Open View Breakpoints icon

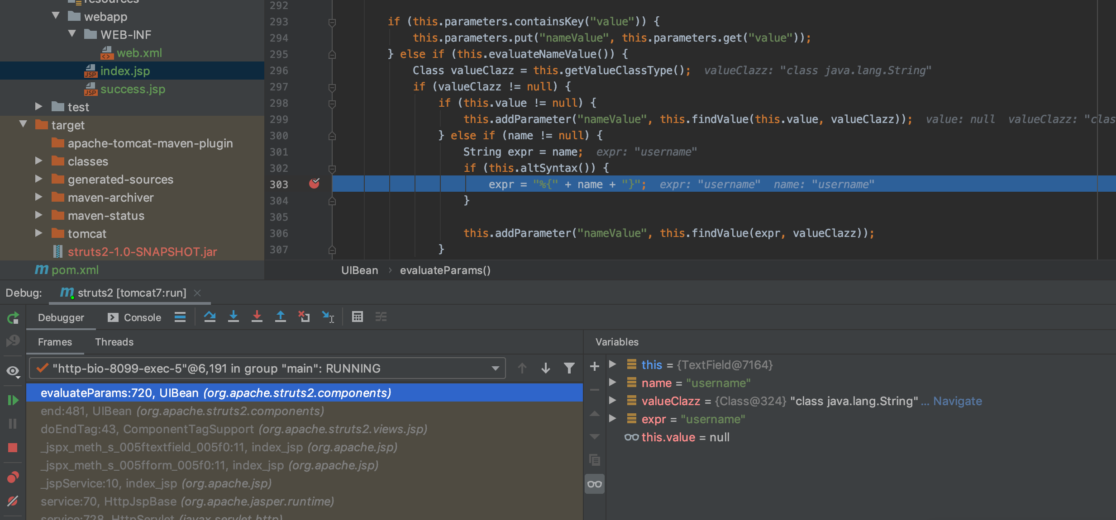click(x=13, y=477)
